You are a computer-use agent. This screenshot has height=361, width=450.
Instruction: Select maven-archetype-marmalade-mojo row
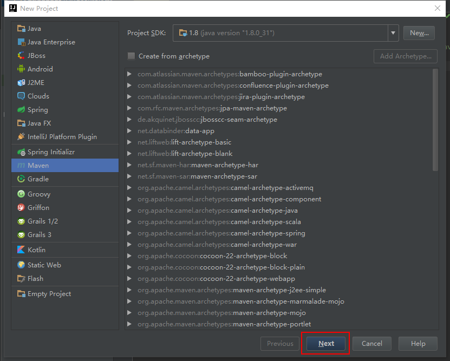click(282, 301)
